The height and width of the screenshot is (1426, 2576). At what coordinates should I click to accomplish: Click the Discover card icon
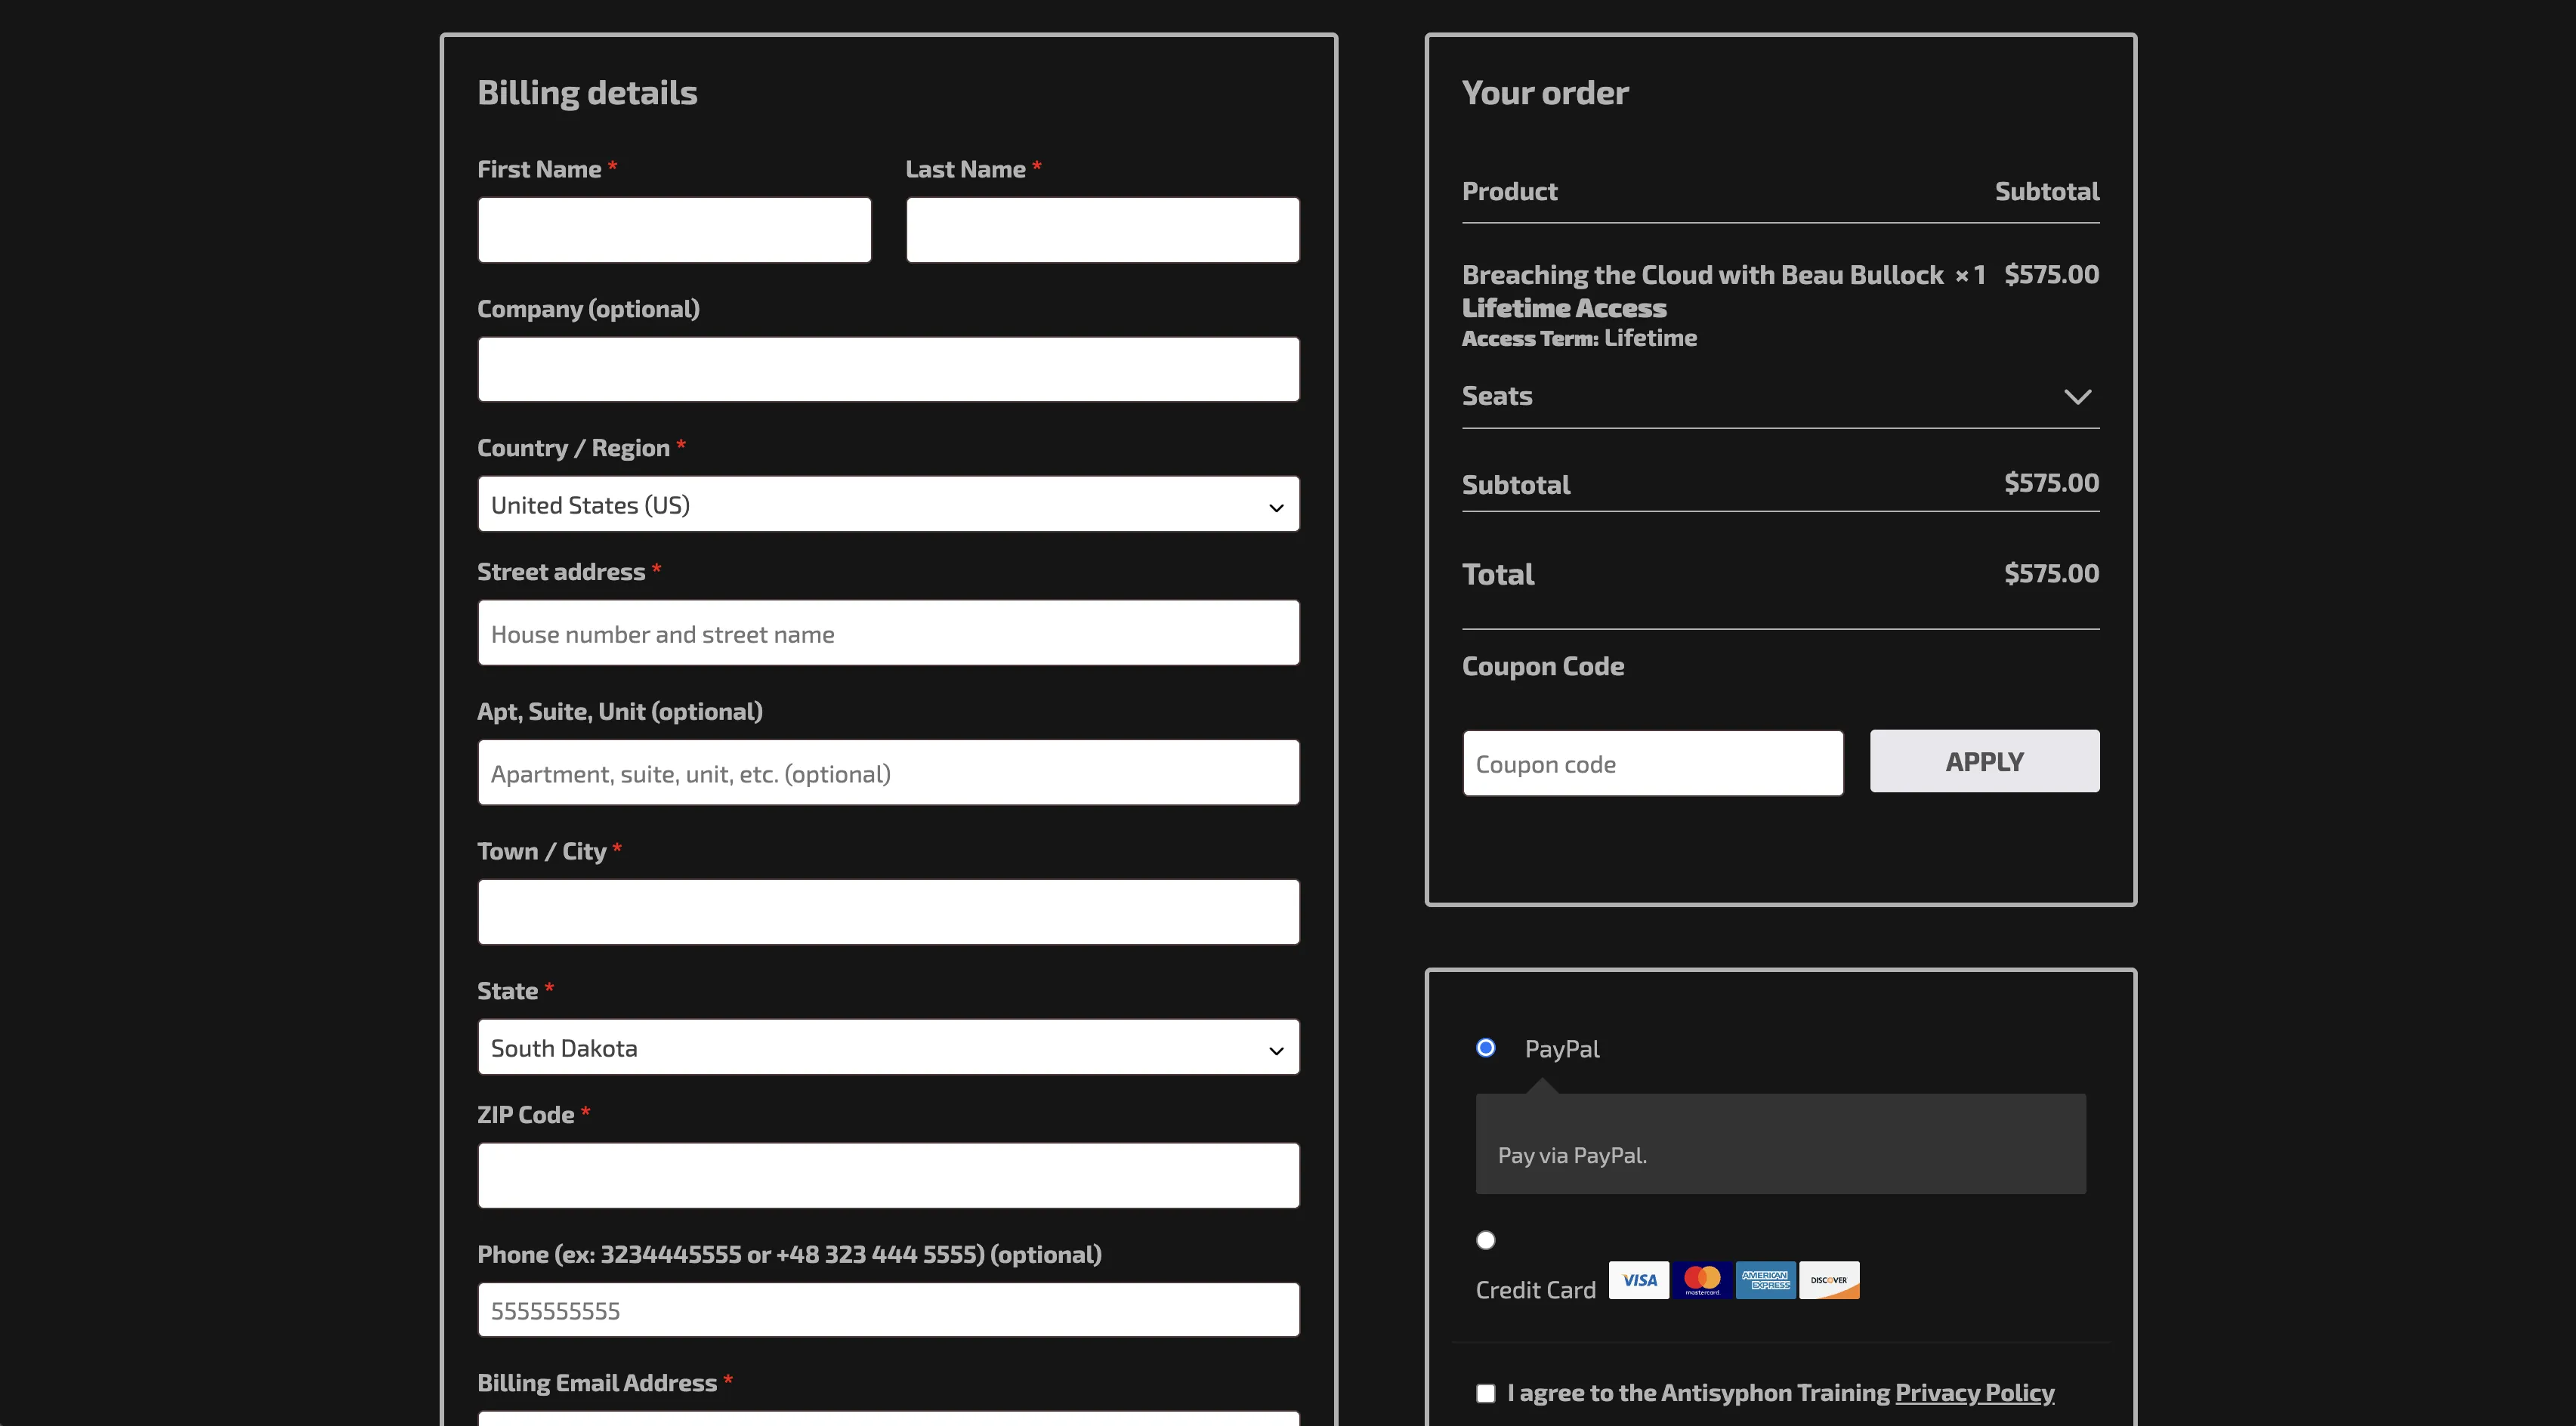click(1829, 1280)
